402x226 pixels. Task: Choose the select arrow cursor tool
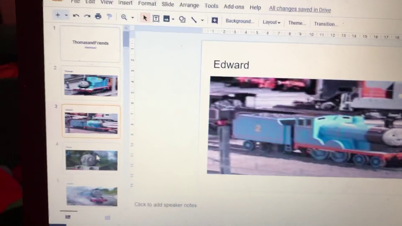[x=145, y=18]
